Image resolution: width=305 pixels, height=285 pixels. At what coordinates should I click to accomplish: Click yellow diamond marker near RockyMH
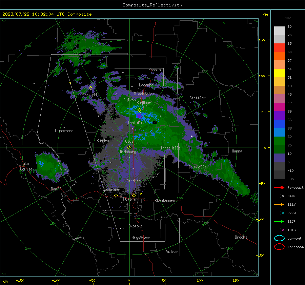pos(90,88)
